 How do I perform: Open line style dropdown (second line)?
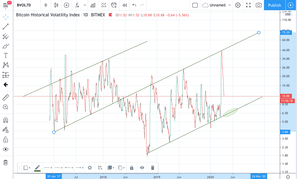[58, 168]
